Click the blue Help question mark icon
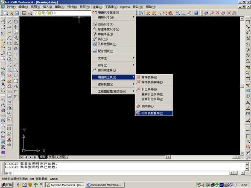 click(x=196, y=13)
